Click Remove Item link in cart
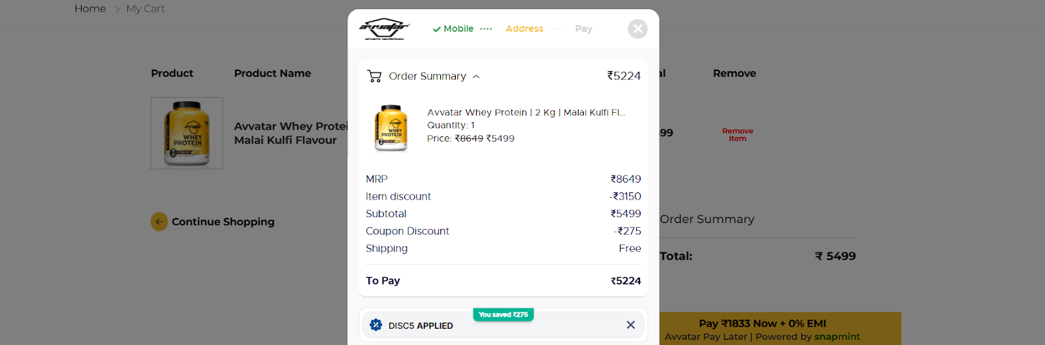Screen dimensions: 1045x345 point(737,135)
